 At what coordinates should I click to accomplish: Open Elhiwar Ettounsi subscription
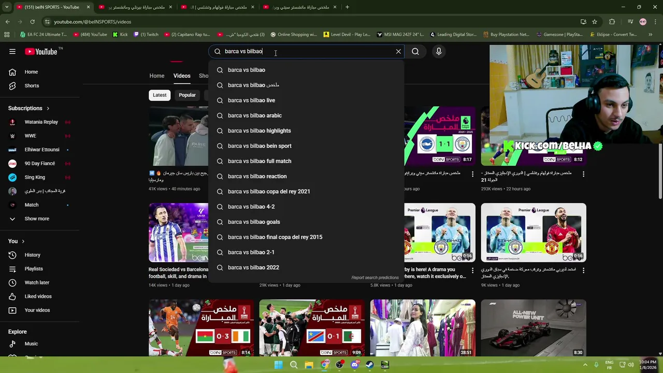coord(40,150)
